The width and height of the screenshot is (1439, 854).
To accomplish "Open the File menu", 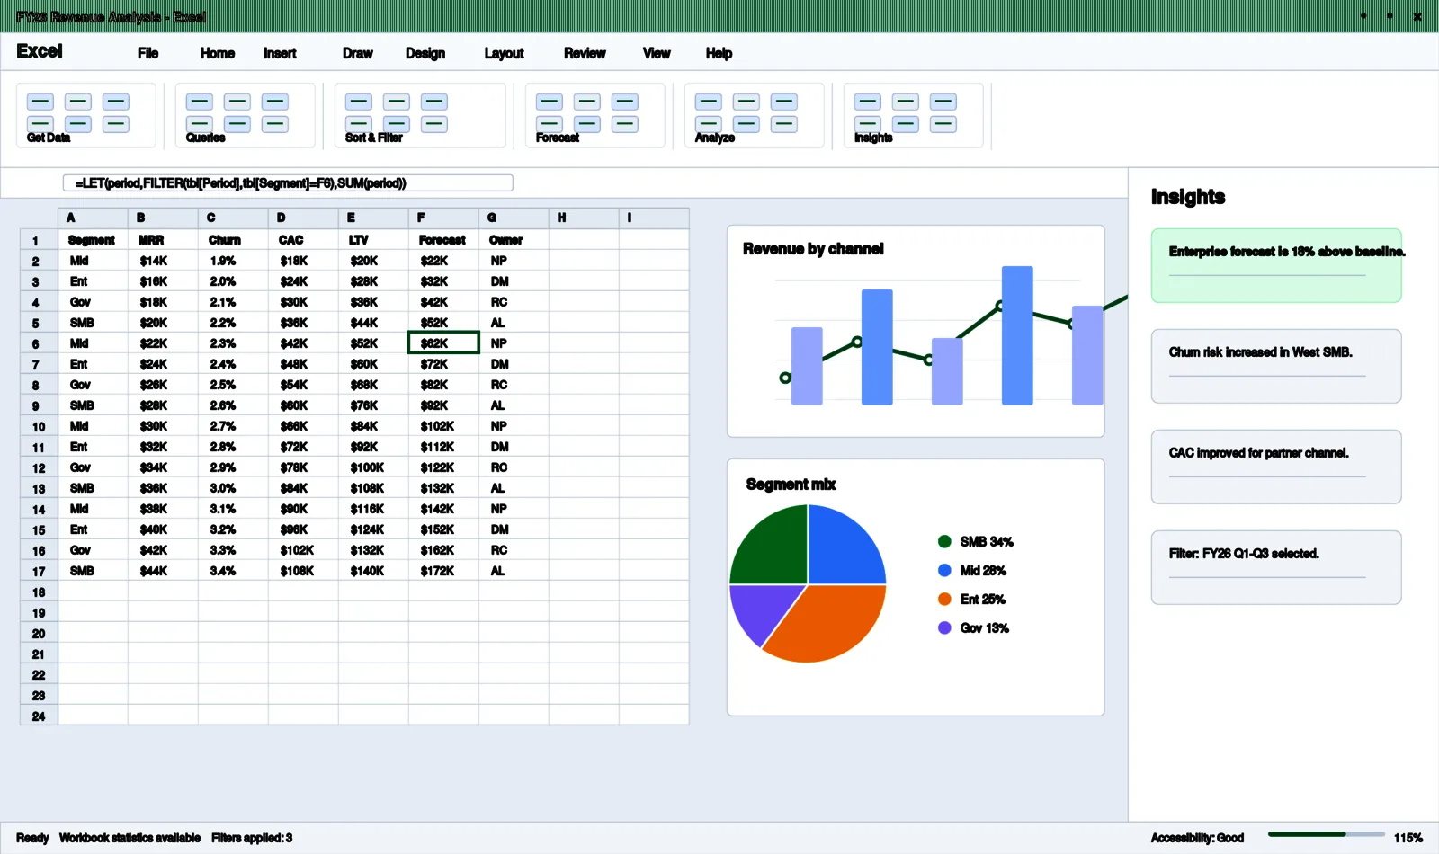I will point(147,53).
